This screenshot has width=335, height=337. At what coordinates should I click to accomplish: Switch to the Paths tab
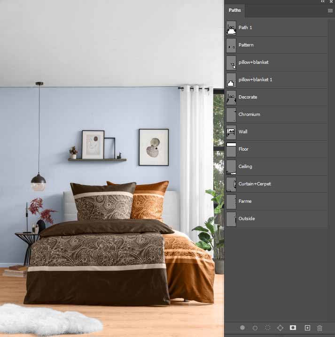click(x=235, y=10)
